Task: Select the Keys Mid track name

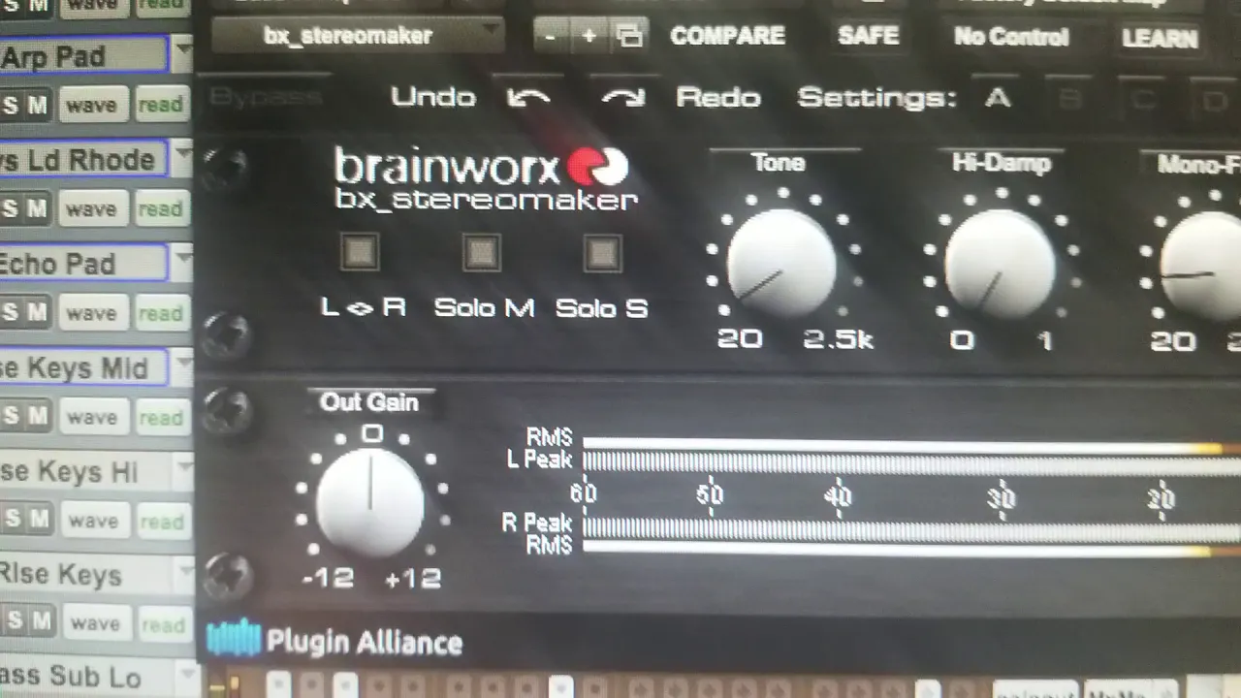Action: point(83,367)
